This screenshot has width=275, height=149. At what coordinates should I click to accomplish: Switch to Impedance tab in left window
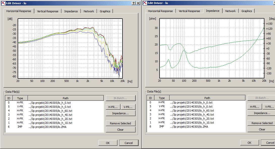pyautogui.click(x=71, y=11)
